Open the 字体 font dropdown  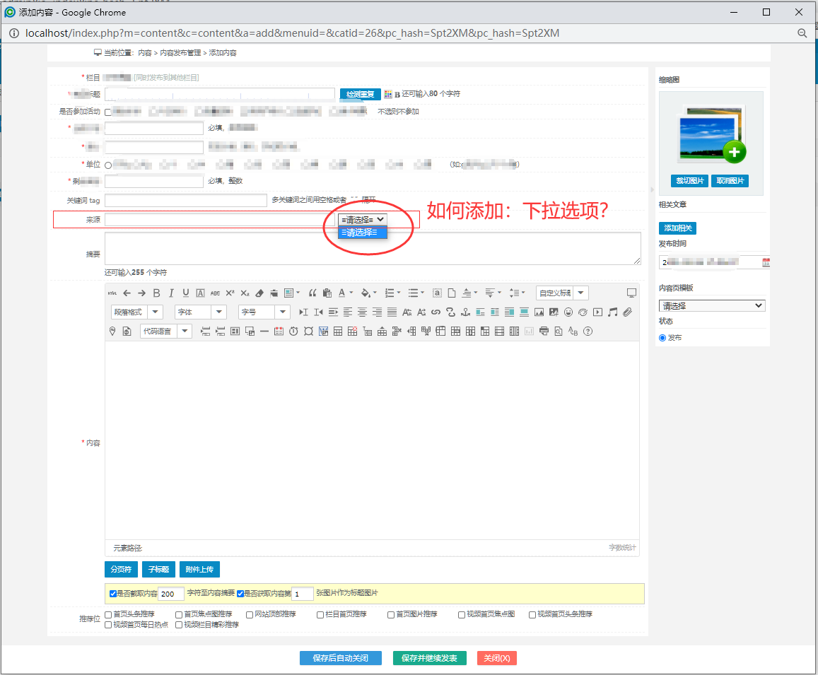tap(201, 312)
